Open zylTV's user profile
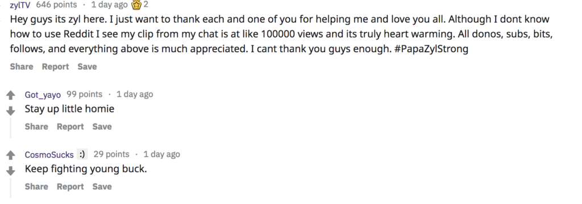This screenshot has width=582, height=204. (x=20, y=5)
